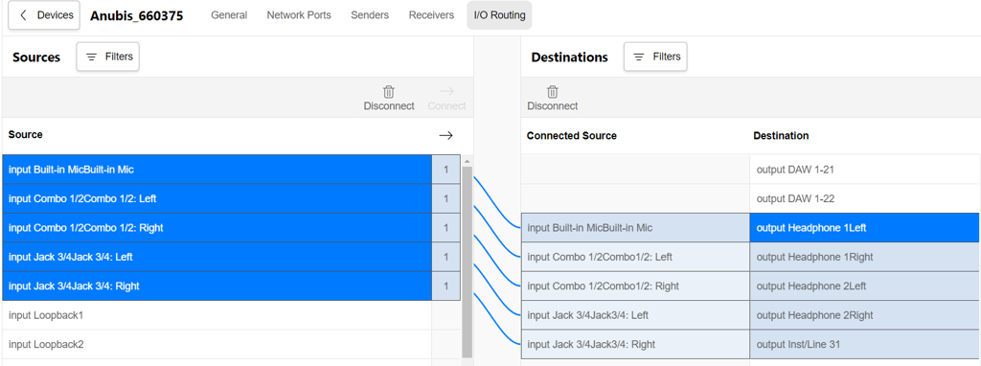981x366 pixels.
Task: Click connection count of Combo 1/2: Left source
Action: (x=446, y=199)
